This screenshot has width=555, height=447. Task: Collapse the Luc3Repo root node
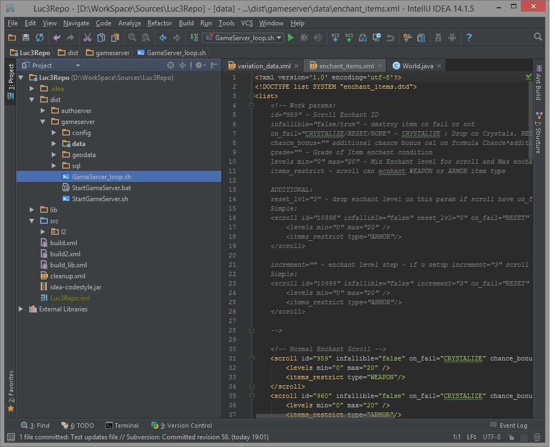(21, 78)
